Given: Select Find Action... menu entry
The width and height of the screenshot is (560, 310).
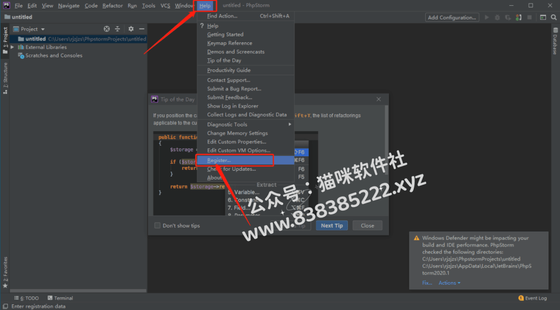Looking at the screenshot, I should click(245, 16).
